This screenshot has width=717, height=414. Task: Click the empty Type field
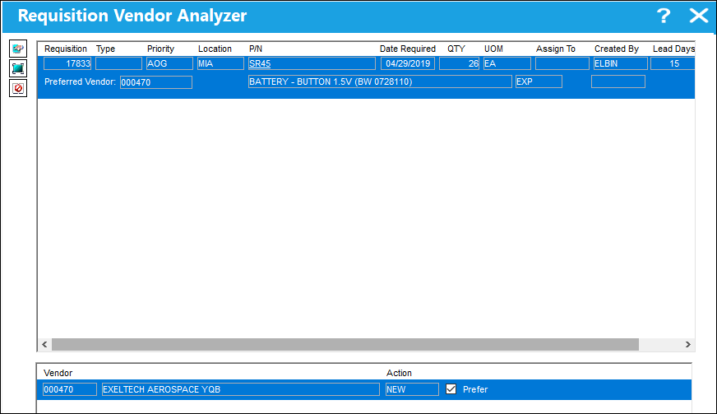(x=119, y=63)
